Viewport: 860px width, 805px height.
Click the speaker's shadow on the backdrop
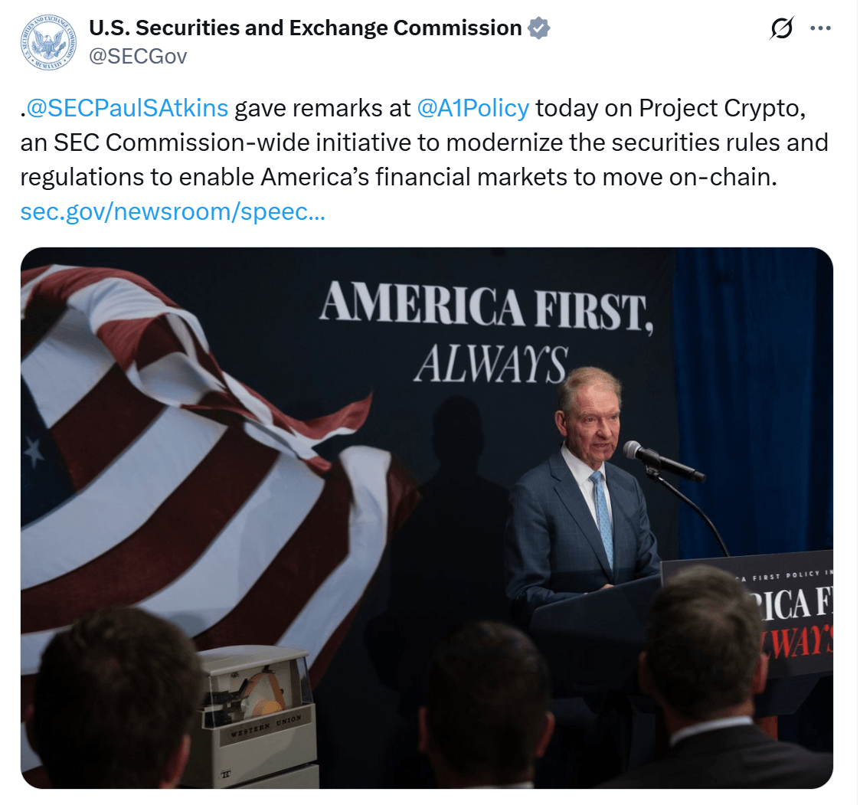point(458,490)
